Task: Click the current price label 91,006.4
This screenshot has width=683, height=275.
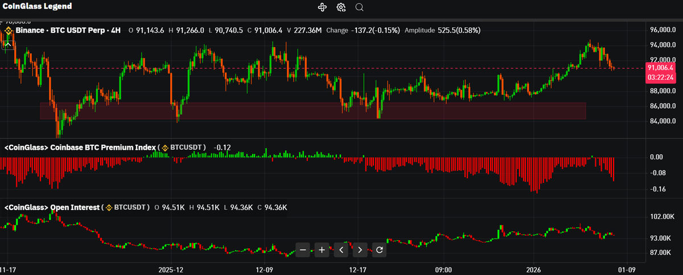Action: [660, 67]
